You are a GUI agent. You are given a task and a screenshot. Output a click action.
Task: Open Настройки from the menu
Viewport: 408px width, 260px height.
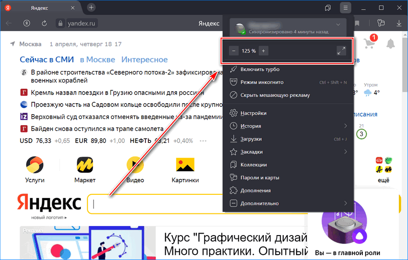coord(288,113)
